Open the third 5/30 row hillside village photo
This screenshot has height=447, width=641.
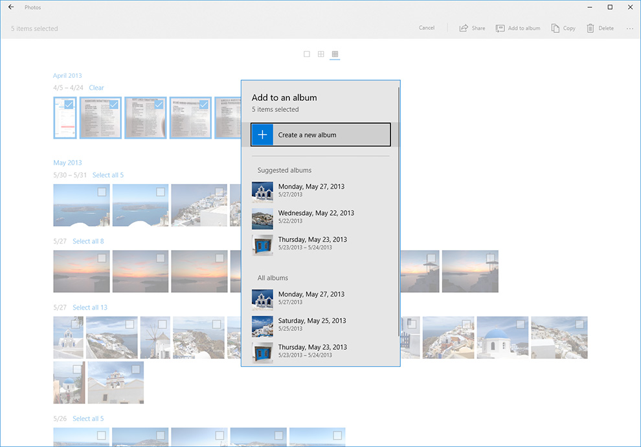199,205
